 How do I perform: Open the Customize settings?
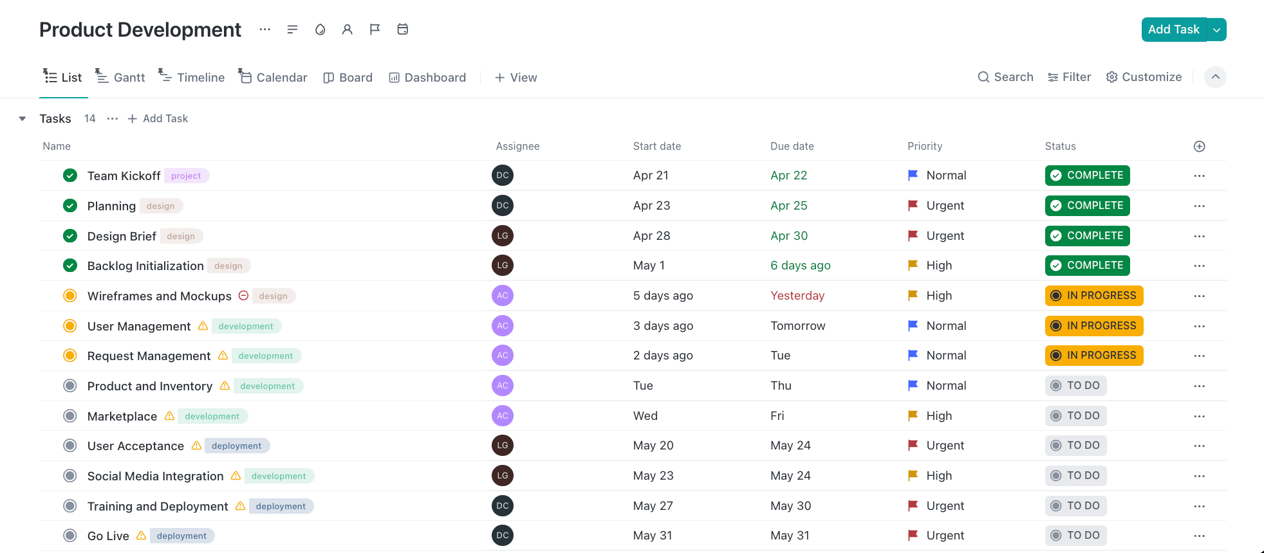tap(1144, 77)
